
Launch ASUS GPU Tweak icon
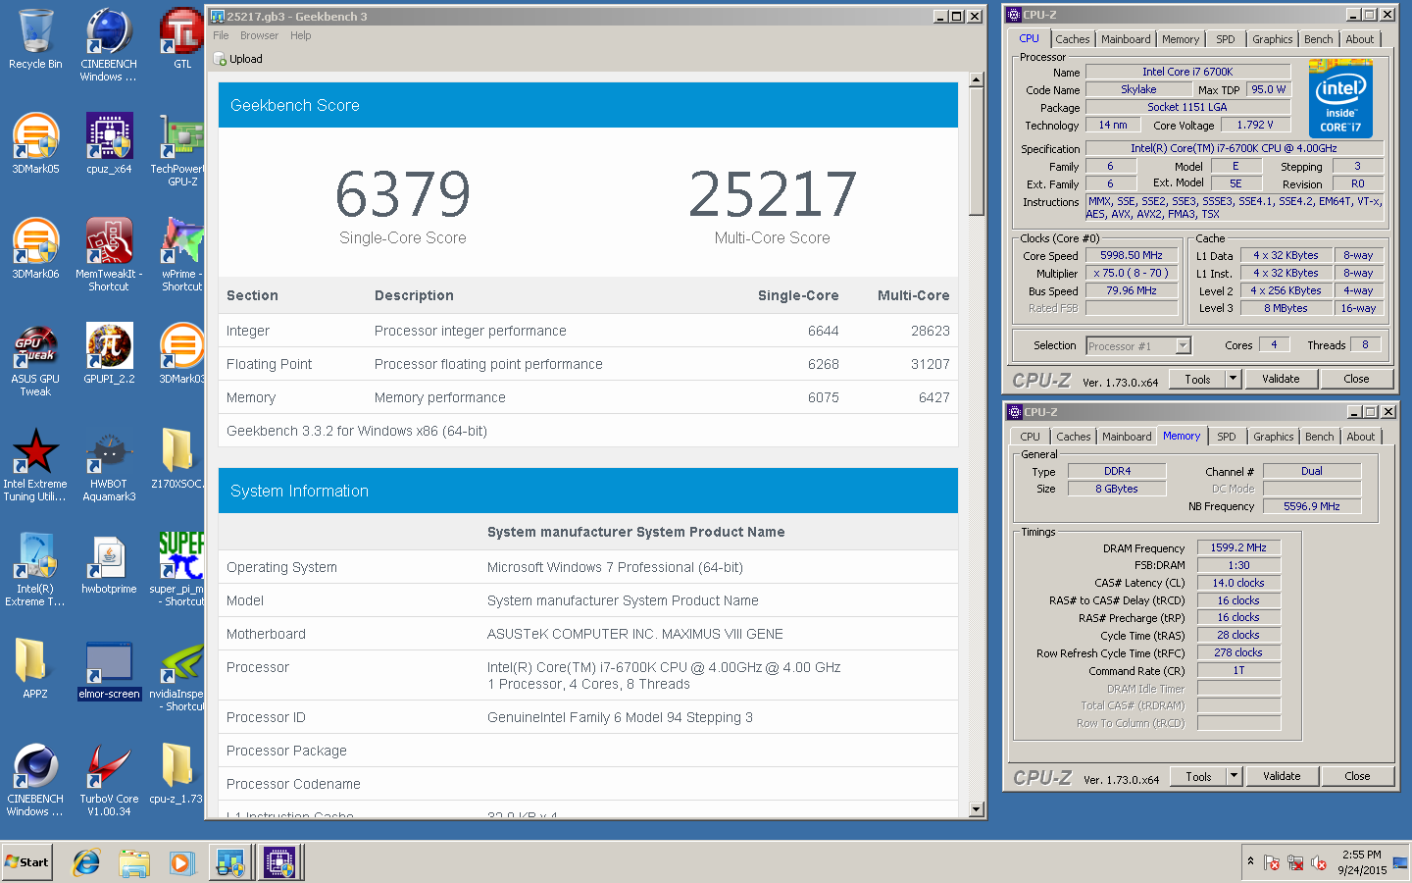tap(35, 360)
